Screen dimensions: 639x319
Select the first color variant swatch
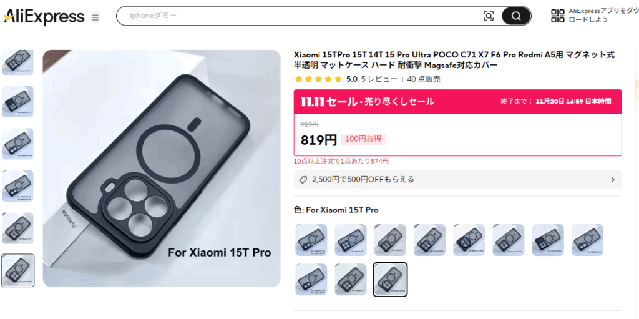(x=311, y=240)
